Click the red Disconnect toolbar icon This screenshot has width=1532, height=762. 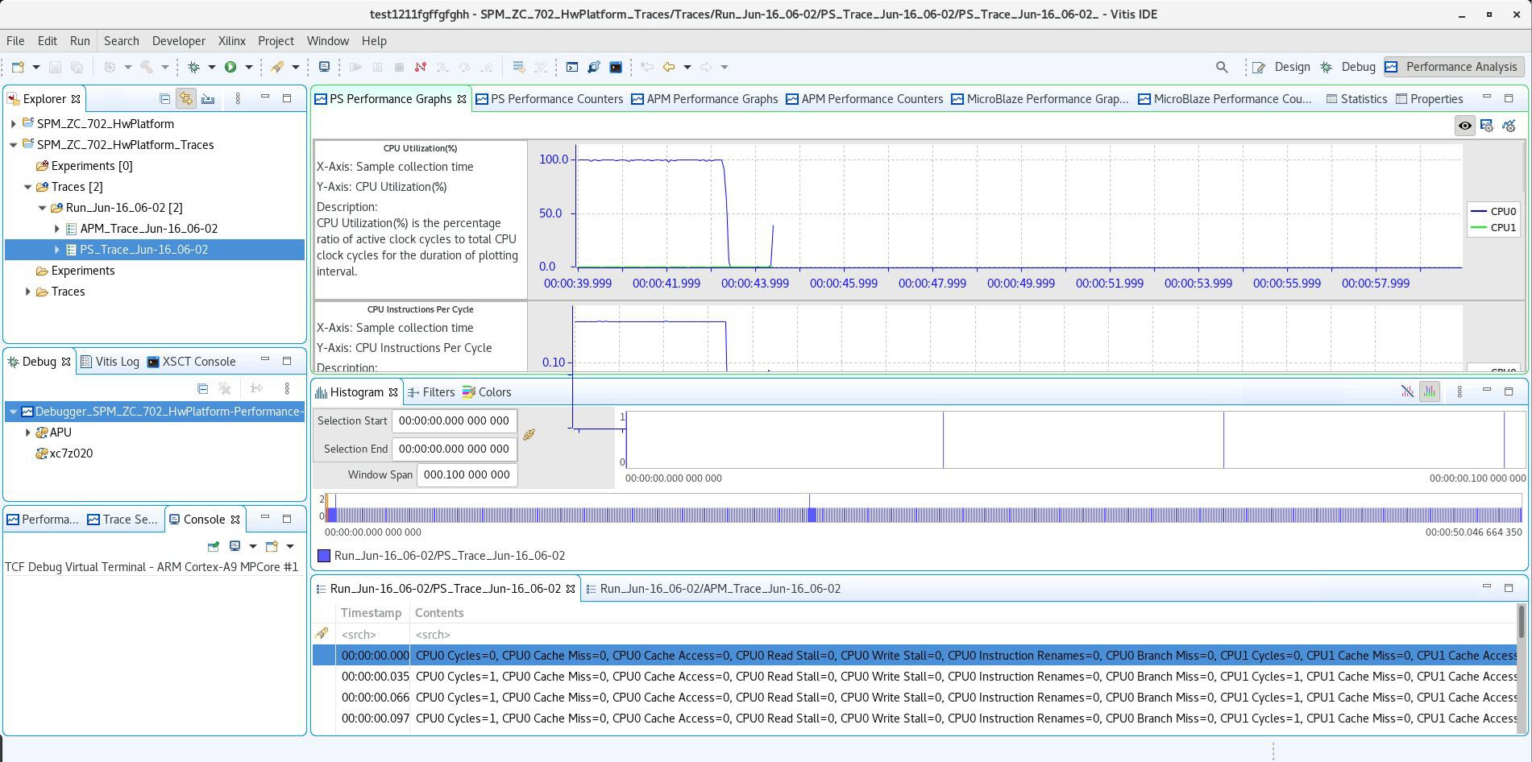pos(420,67)
